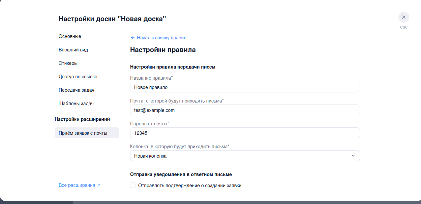Click the back arrow icon above rule settings

point(132,38)
